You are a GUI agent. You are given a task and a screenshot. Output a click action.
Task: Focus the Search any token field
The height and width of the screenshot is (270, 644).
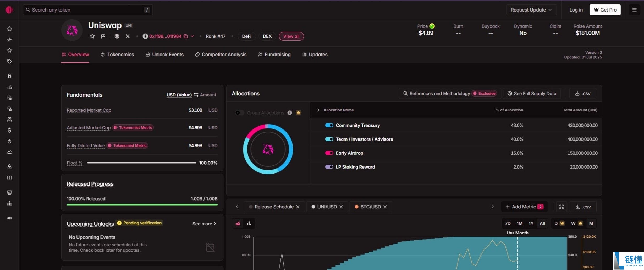coord(88,10)
